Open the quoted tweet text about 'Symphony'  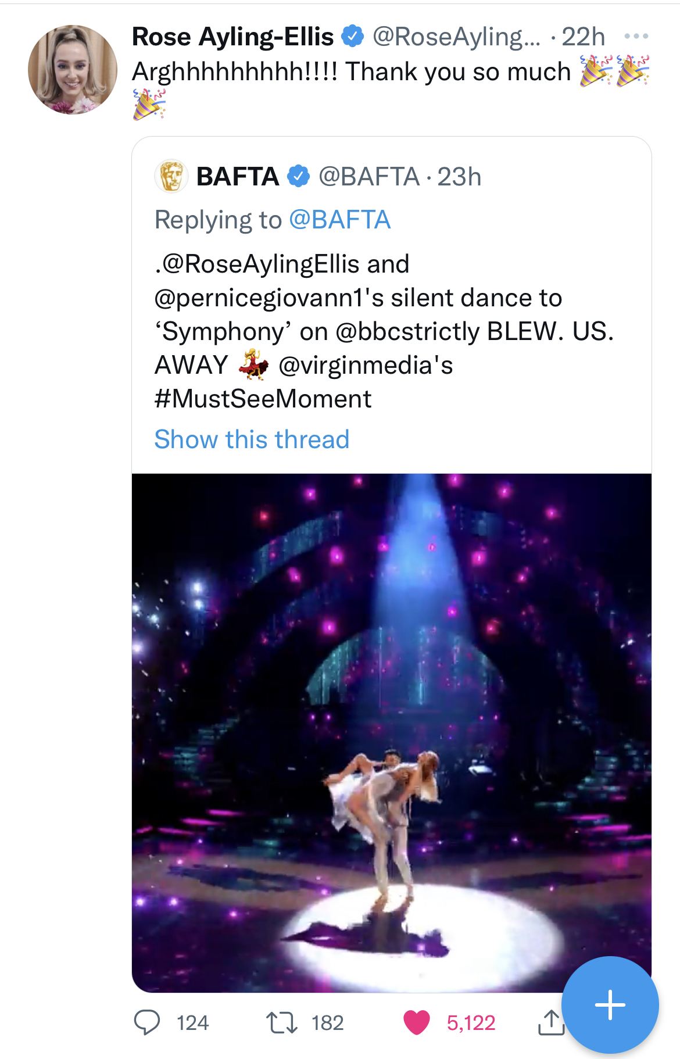pyautogui.click(x=384, y=331)
